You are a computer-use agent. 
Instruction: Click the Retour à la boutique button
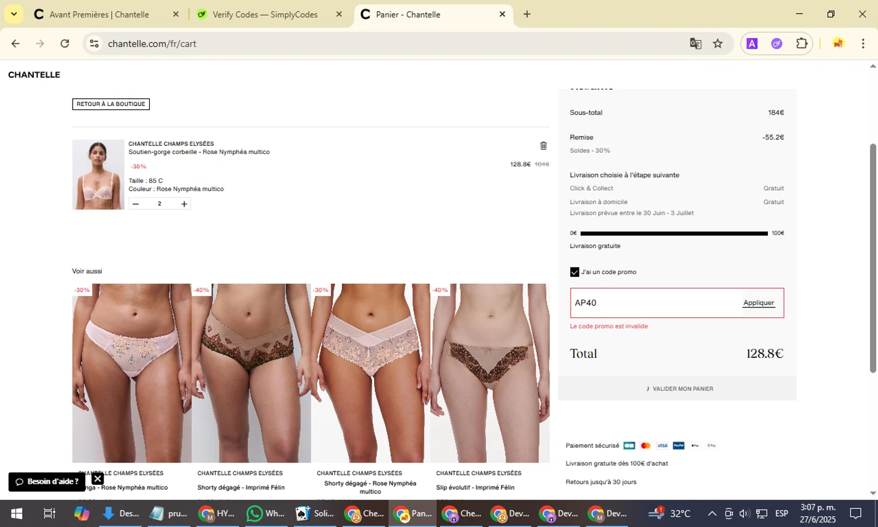(x=111, y=104)
